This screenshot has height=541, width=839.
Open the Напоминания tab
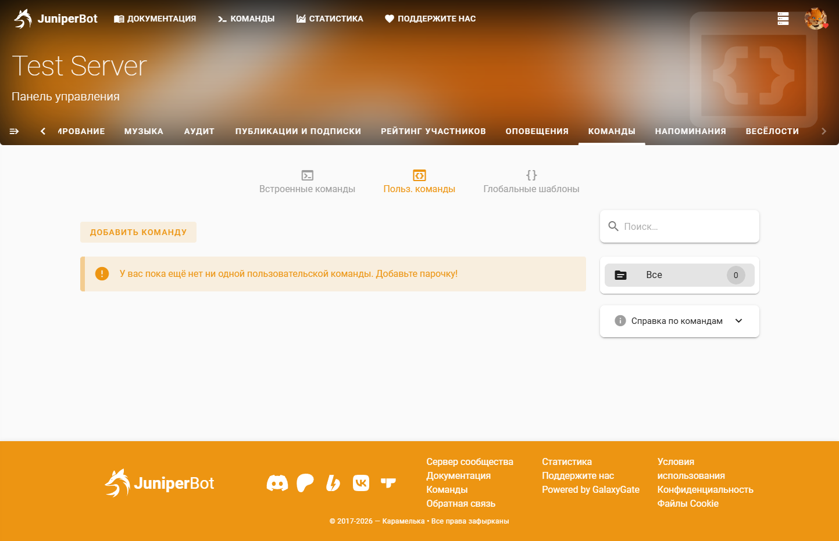coord(690,131)
